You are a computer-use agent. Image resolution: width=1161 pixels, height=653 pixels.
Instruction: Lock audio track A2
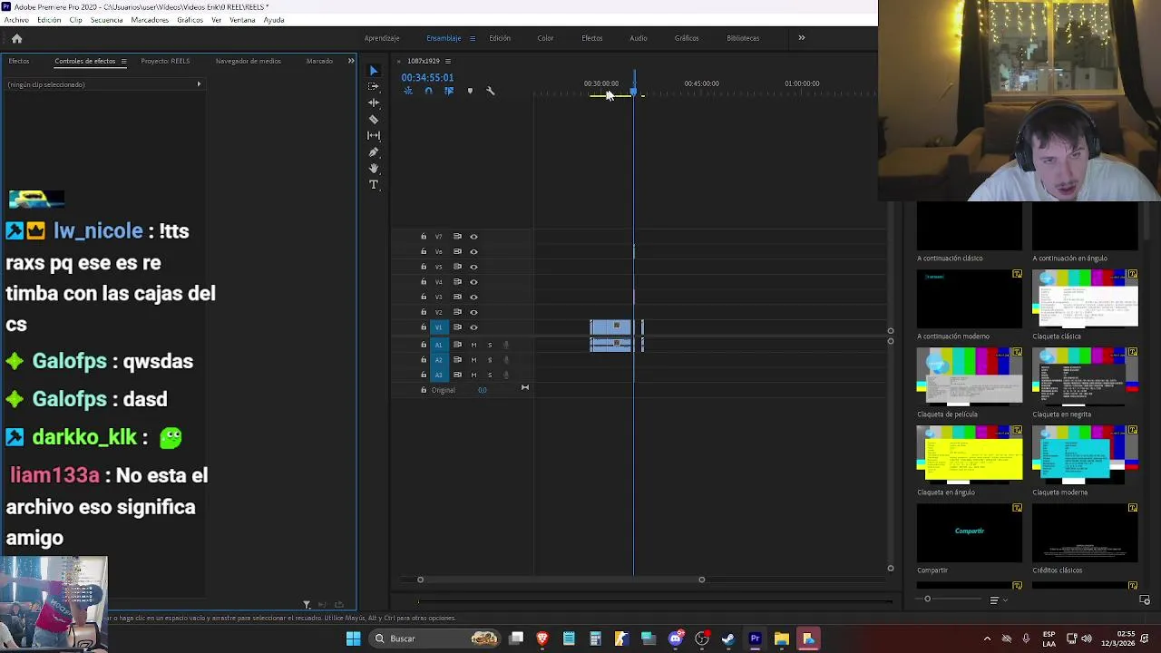424,360
